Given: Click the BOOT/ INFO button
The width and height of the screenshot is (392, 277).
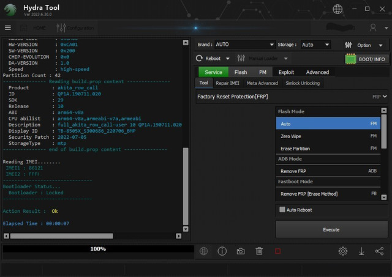Looking at the screenshot, I should pyautogui.click(x=366, y=59).
